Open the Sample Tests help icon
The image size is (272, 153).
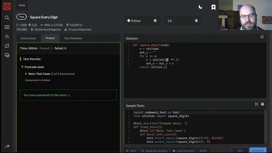pyautogui.click(x=262, y=104)
